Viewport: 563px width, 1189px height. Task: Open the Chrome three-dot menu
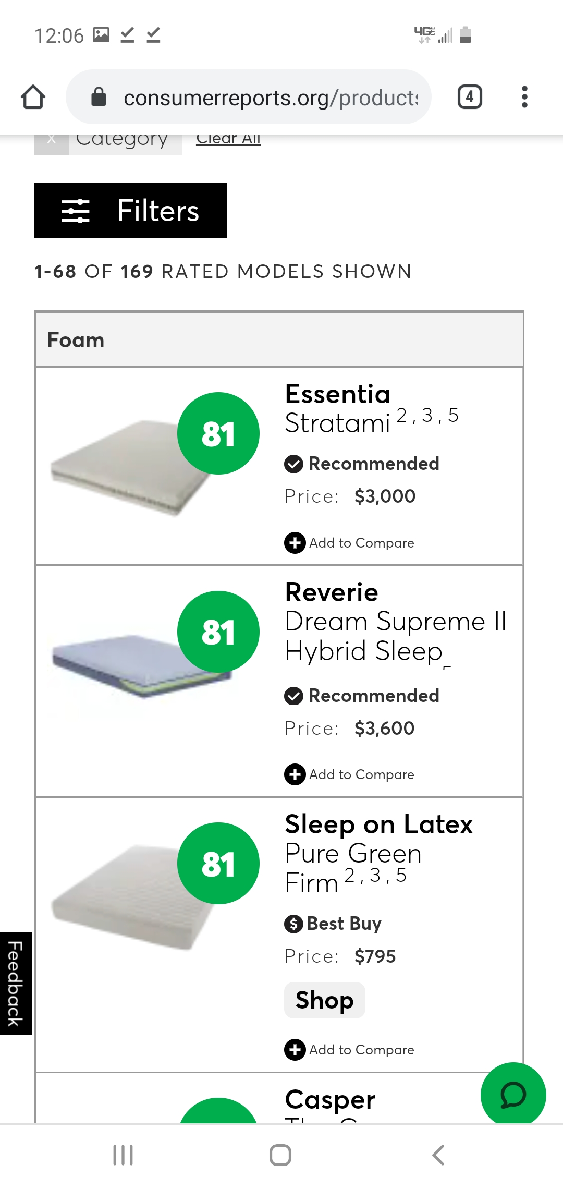tap(524, 97)
